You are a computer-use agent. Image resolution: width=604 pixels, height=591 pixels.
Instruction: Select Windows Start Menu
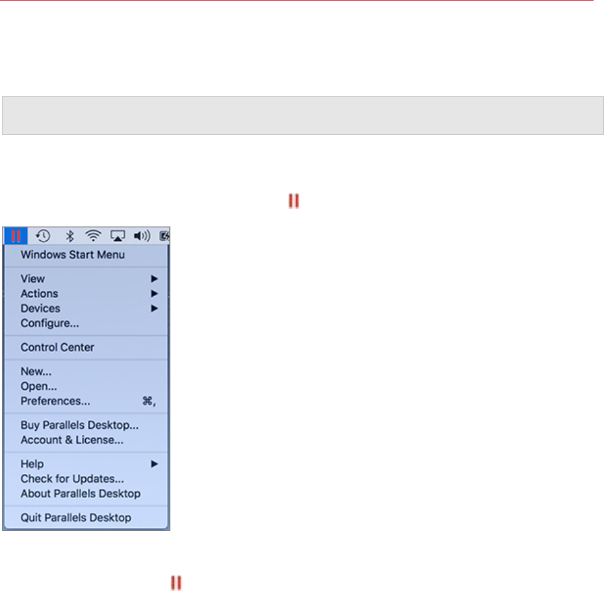tap(86, 255)
